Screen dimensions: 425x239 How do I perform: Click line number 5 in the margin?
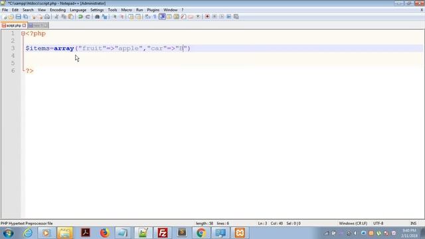(13, 63)
